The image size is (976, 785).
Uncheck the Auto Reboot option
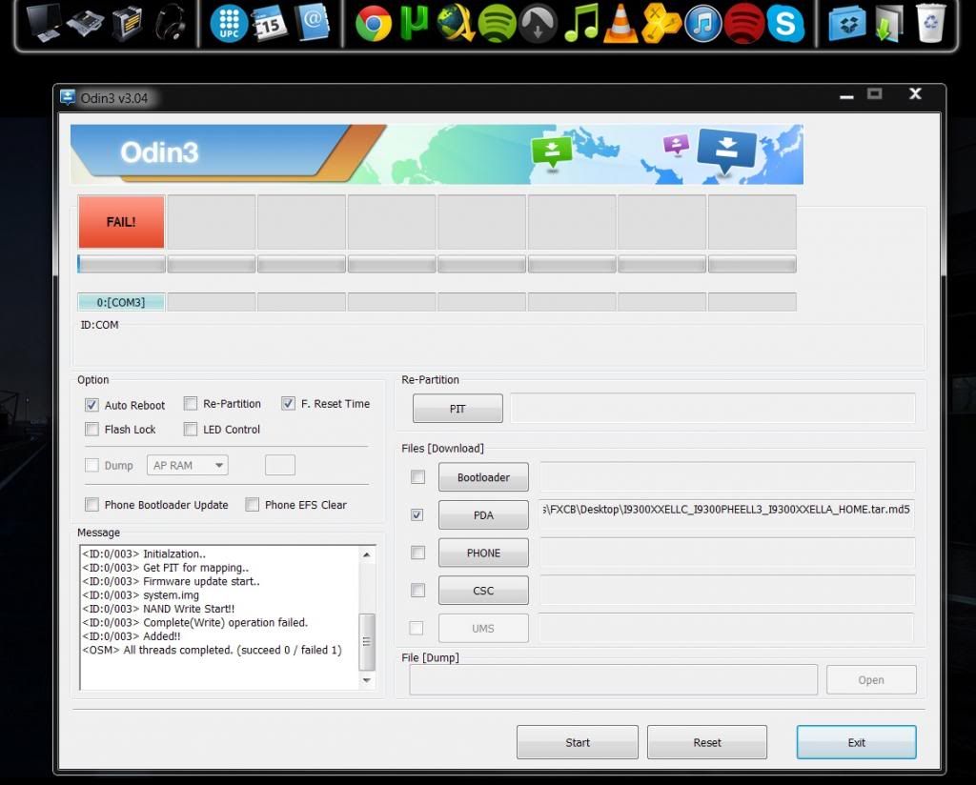coord(92,405)
